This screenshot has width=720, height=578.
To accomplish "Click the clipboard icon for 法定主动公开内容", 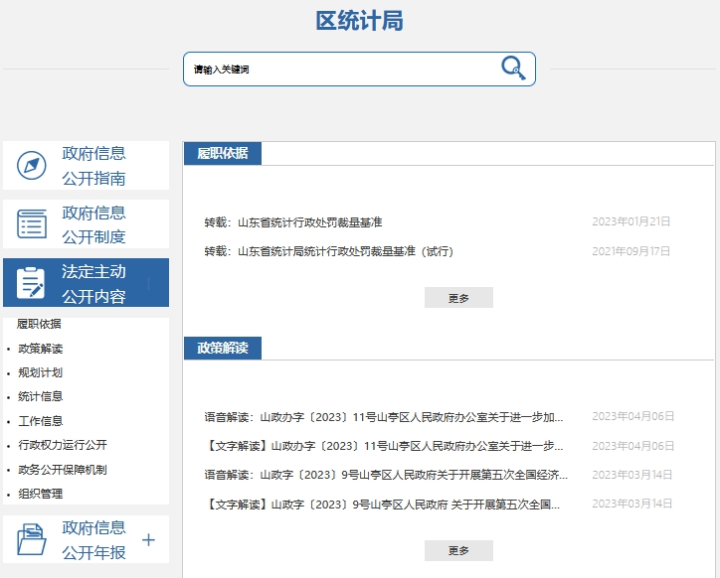I will (x=32, y=283).
